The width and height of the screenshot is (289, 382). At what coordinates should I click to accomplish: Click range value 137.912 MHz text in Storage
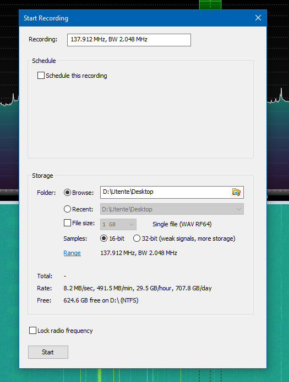139,253
